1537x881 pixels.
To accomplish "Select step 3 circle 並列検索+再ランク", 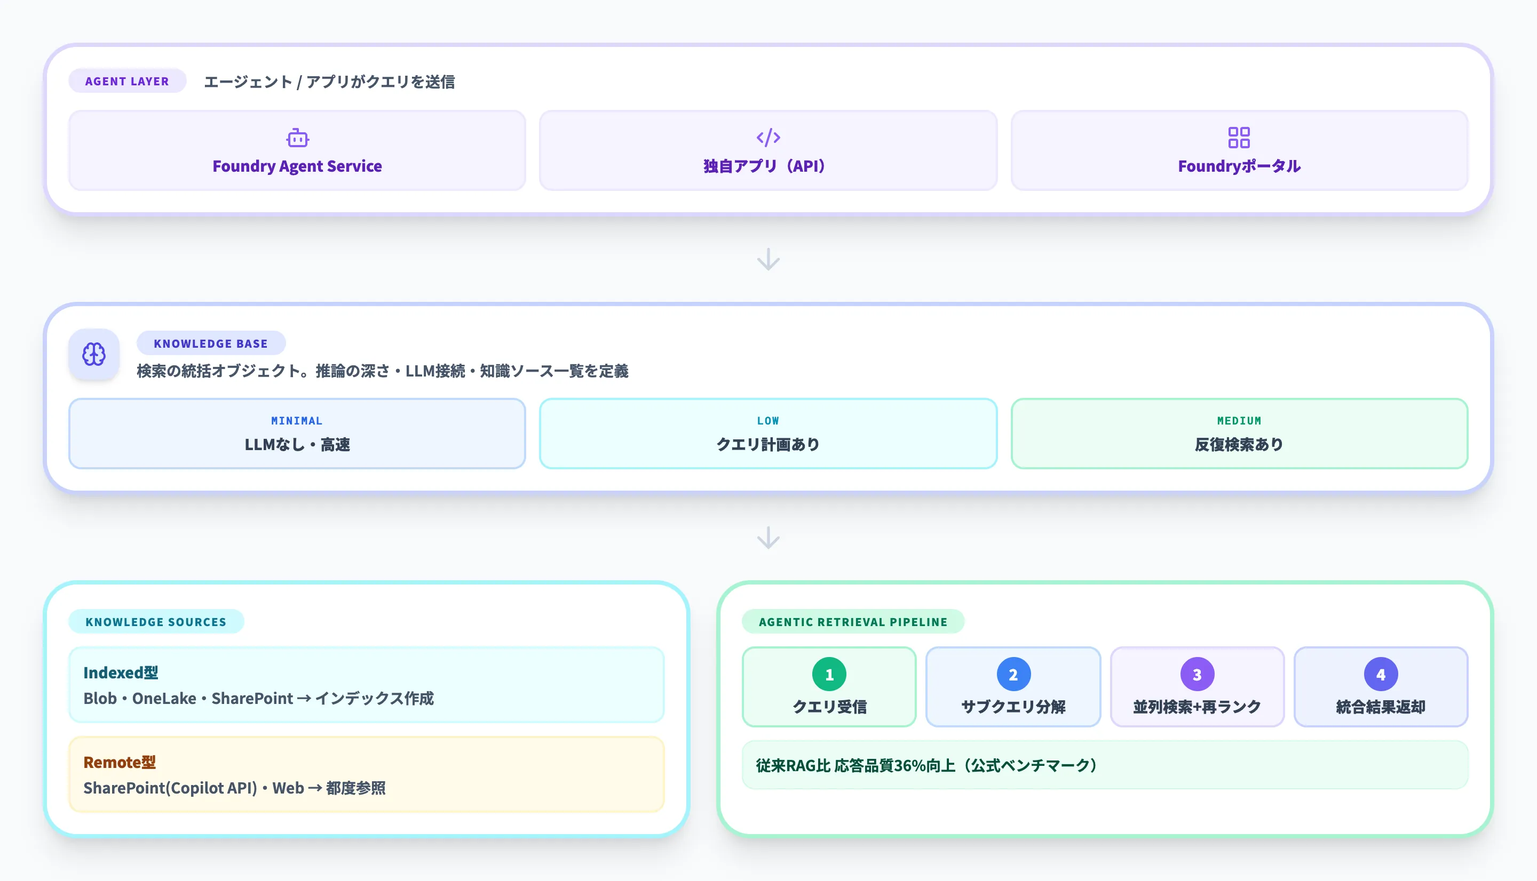I will (1197, 674).
